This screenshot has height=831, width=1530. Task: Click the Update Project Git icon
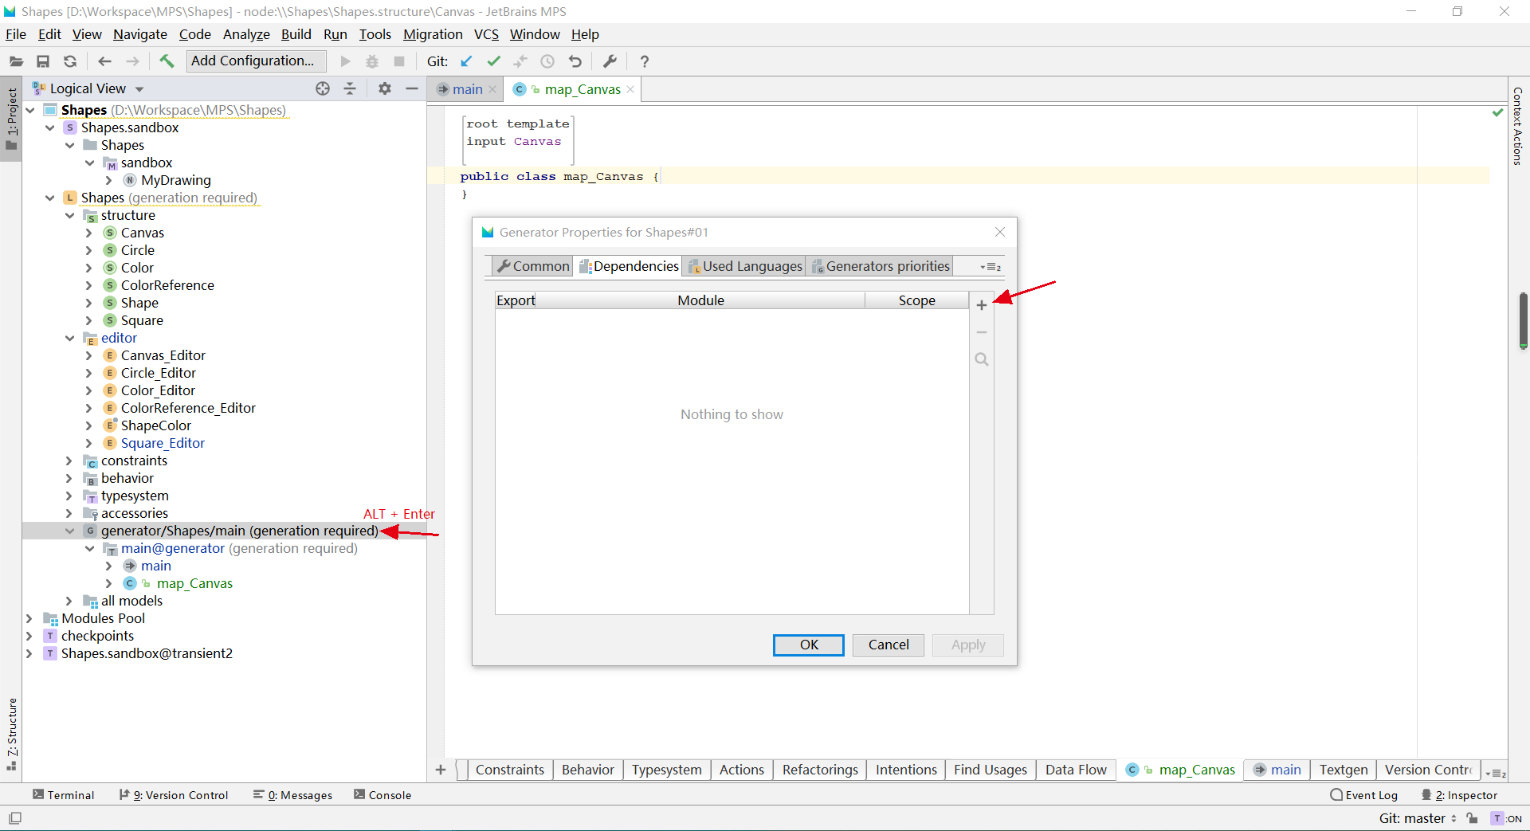click(466, 61)
